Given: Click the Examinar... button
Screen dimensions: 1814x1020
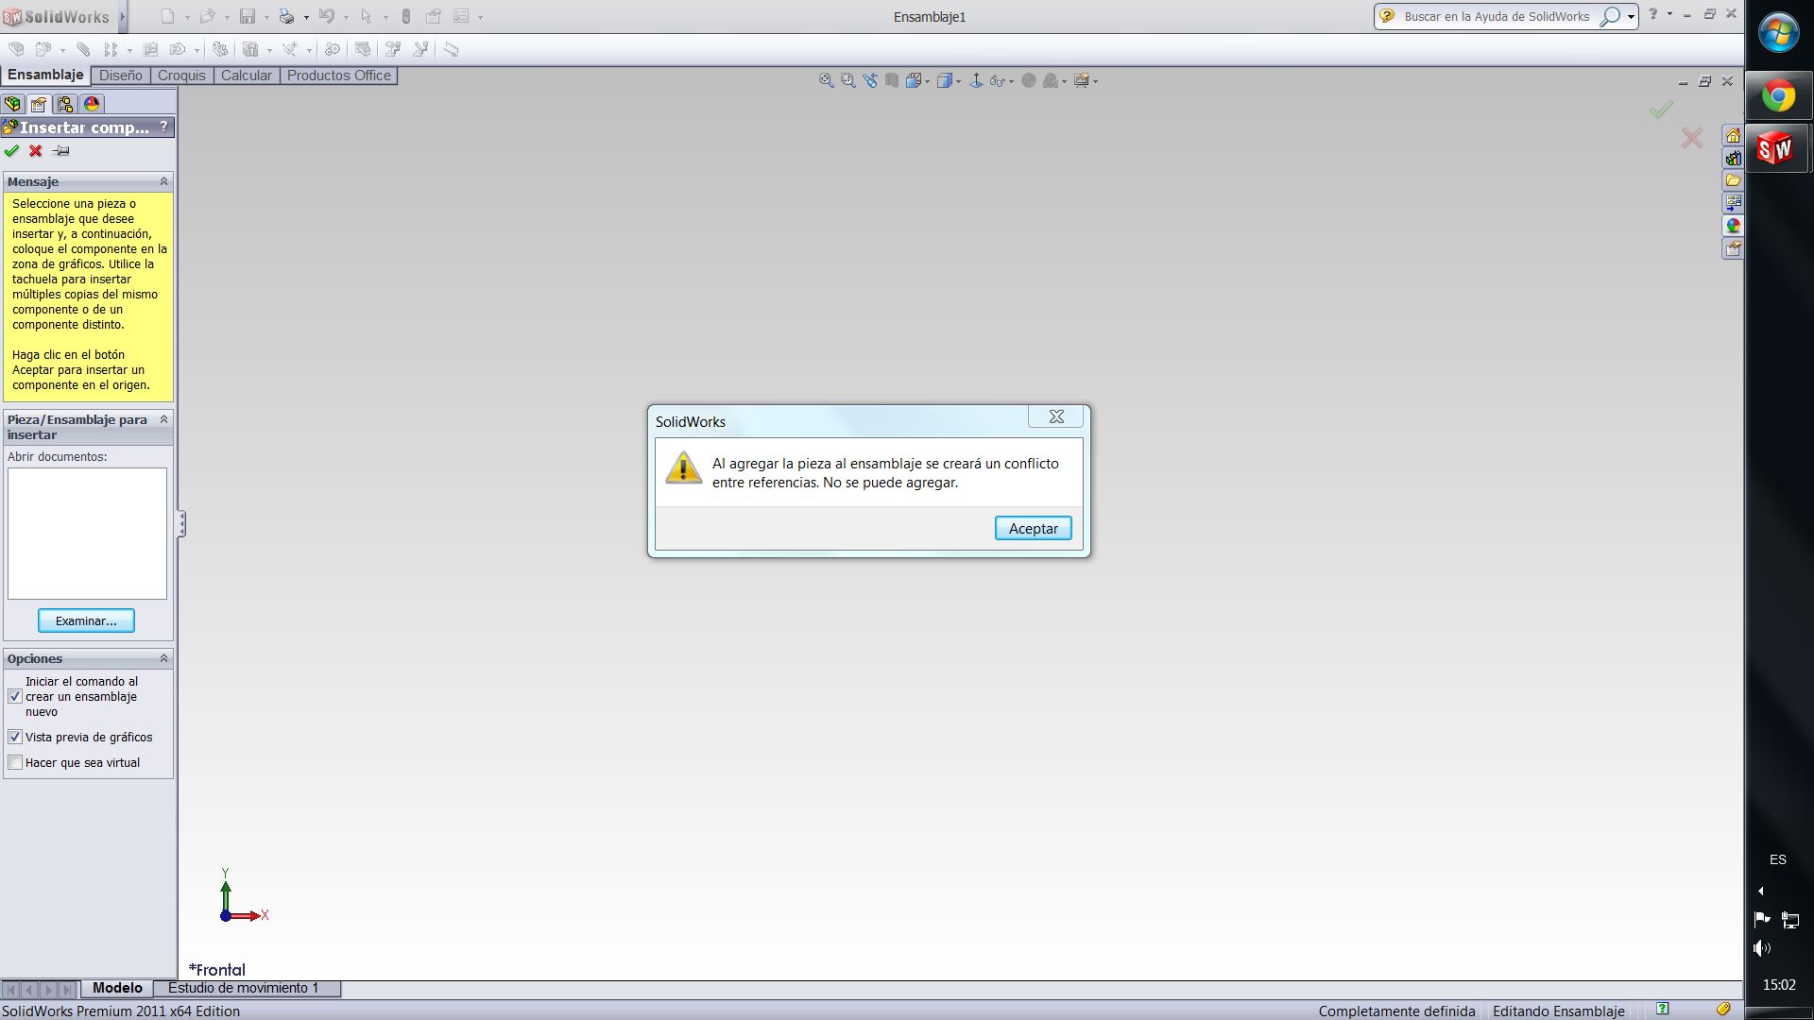Looking at the screenshot, I should point(86,620).
